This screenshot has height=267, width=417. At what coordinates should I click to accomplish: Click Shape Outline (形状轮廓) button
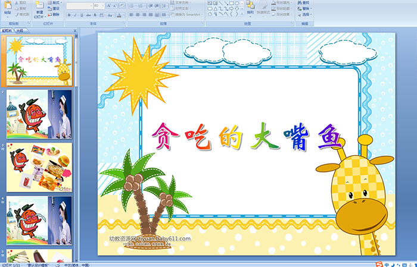282,8
